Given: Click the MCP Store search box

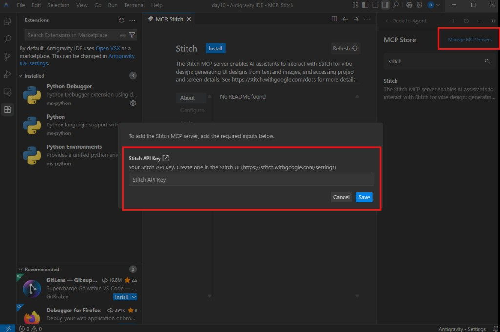Looking at the screenshot, I should click(439, 61).
